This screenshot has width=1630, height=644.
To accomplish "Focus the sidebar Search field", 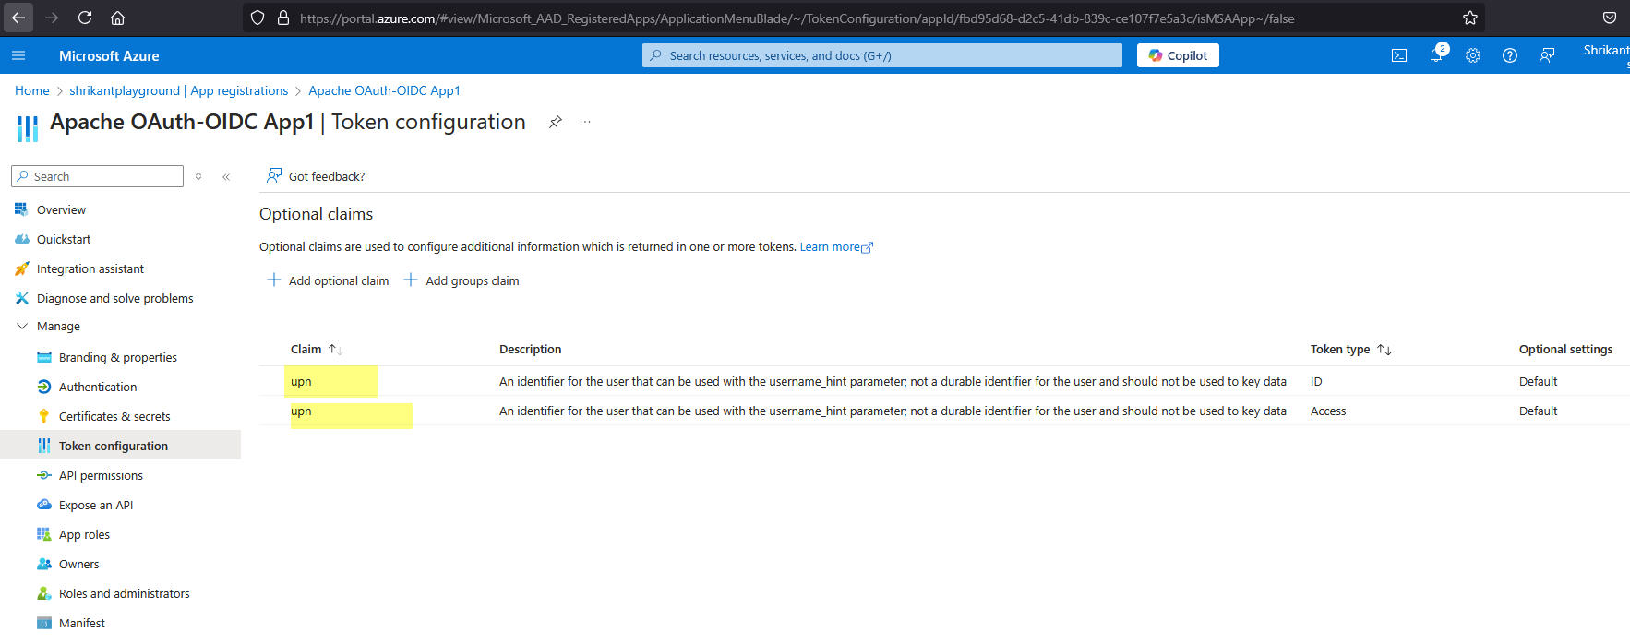I will coord(98,176).
